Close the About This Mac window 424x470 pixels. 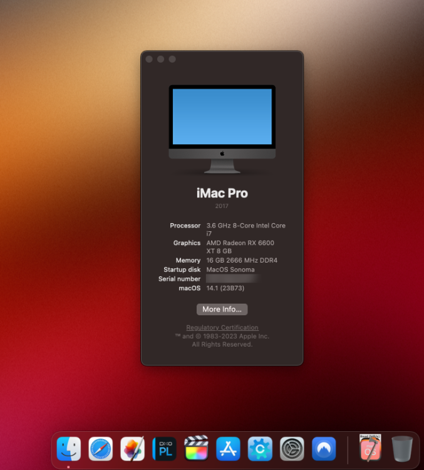pos(149,59)
